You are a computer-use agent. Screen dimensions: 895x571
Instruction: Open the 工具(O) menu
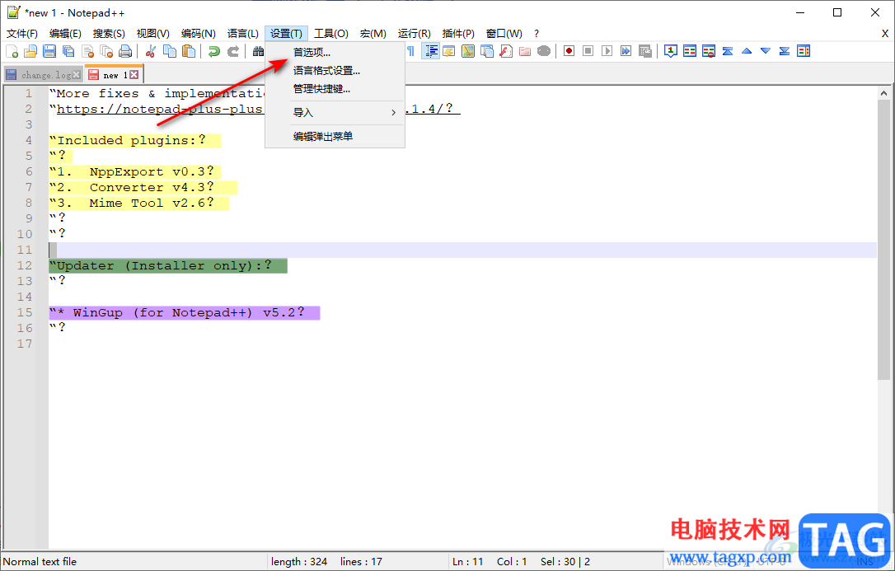tap(331, 34)
